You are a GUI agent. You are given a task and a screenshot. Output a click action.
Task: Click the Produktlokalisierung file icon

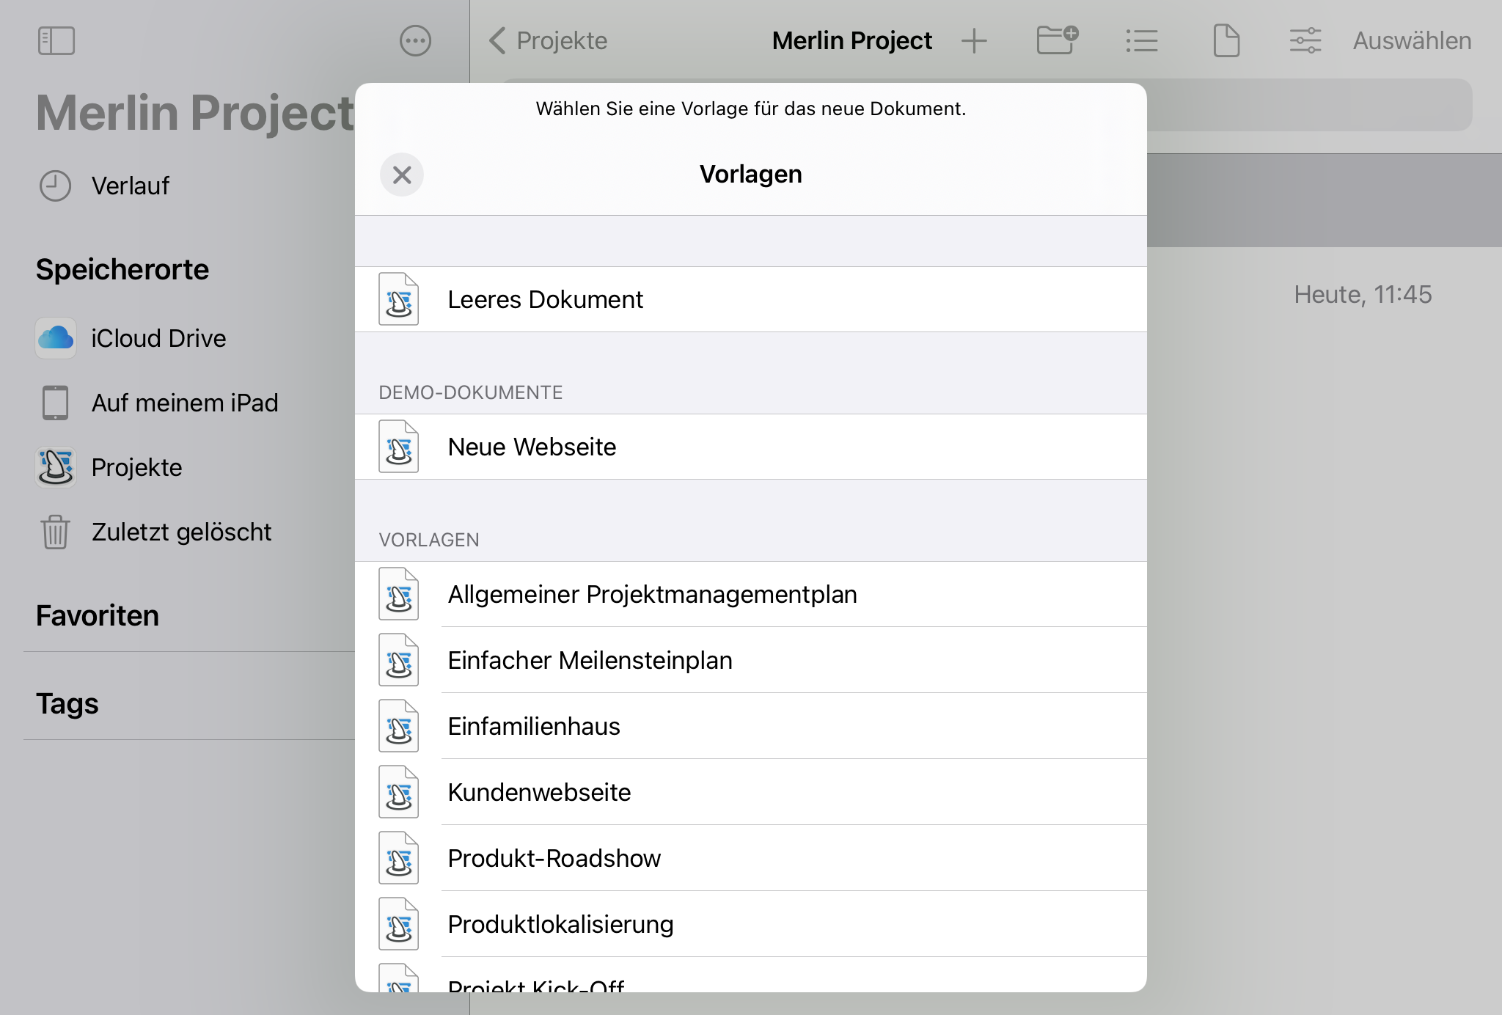point(399,924)
